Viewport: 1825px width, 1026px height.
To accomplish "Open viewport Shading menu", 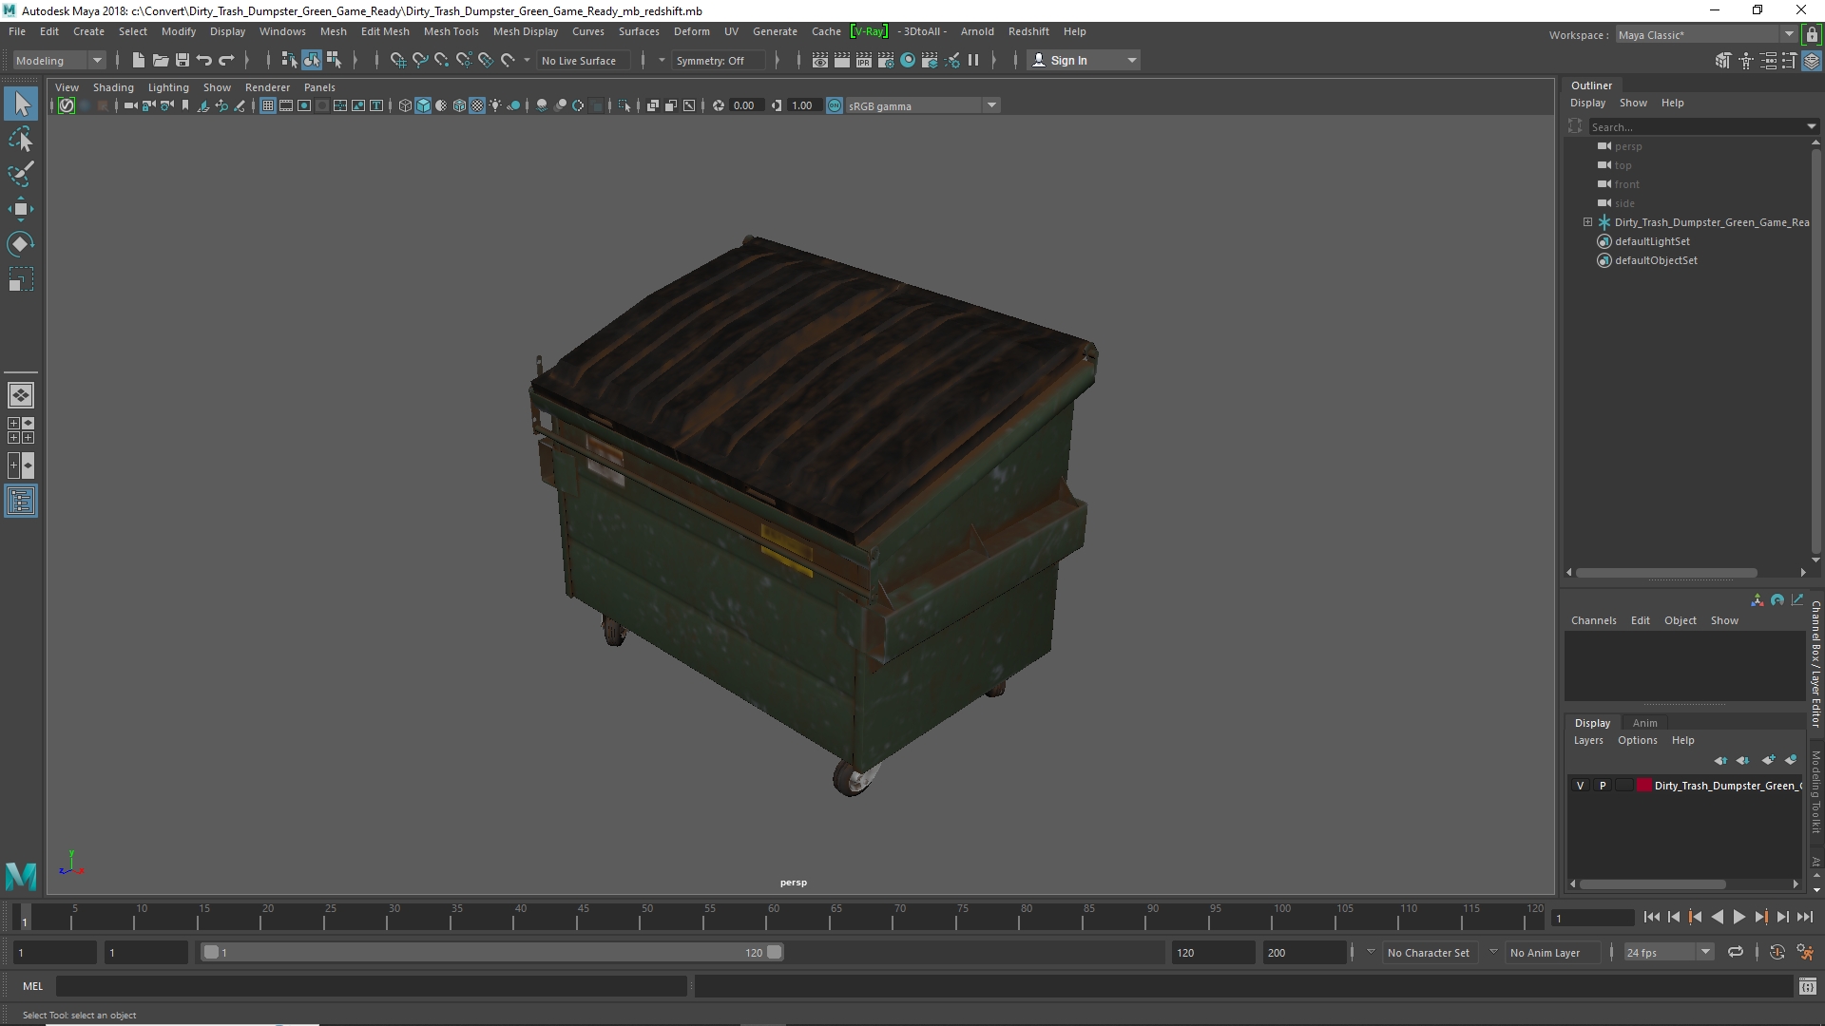I will [113, 87].
